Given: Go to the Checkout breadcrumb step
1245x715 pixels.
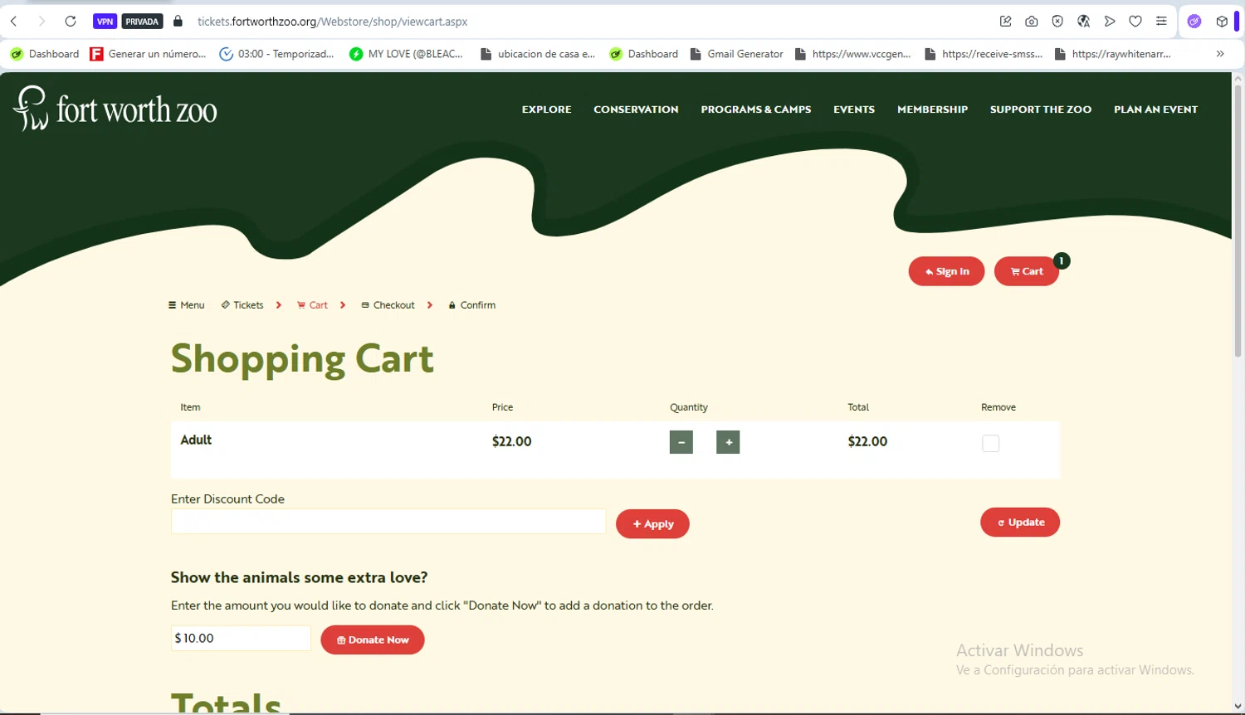Looking at the screenshot, I should (388, 305).
